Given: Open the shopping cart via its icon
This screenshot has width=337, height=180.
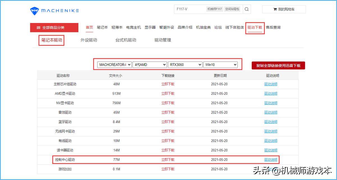Looking at the screenshot, I should [275, 9].
